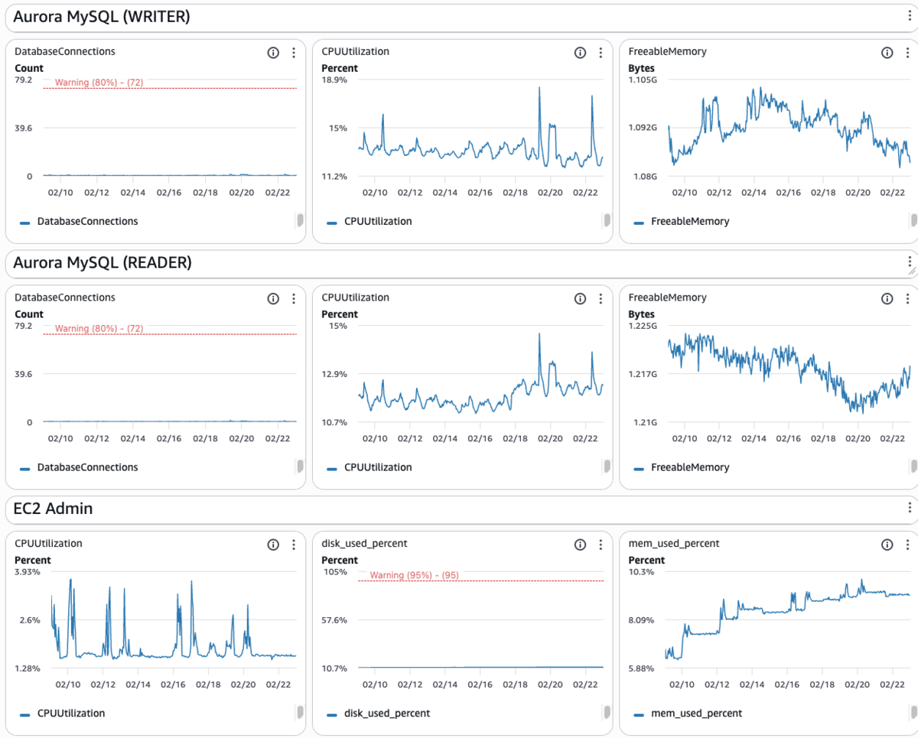Show info for the mem_used_percent widget
Image resolution: width=918 pixels, height=738 pixels.
887,545
